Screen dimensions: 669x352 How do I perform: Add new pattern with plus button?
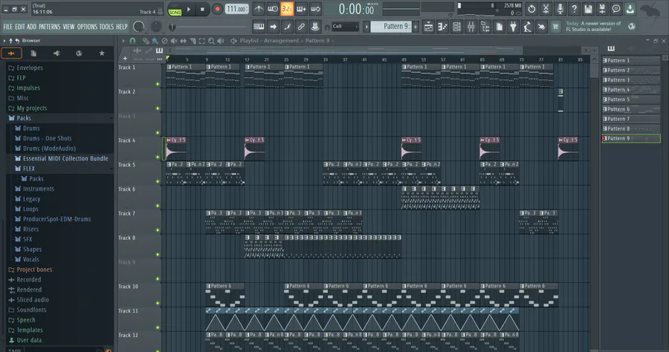(x=415, y=27)
